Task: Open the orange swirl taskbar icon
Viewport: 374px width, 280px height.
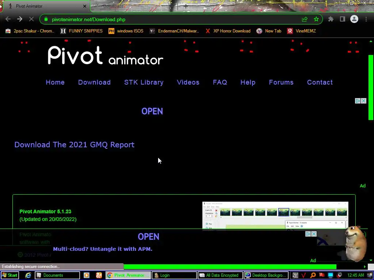Action: point(99,275)
